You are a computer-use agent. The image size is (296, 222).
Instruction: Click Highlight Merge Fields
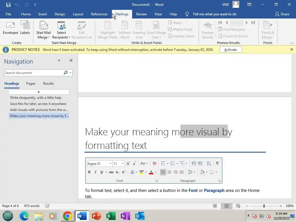tap(108, 30)
